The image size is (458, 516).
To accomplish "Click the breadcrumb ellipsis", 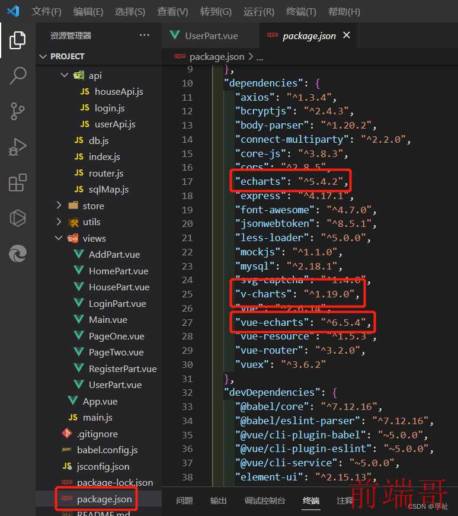I will tap(260, 57).
